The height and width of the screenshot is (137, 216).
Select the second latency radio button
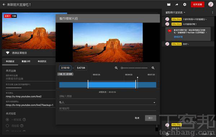coord(8,125)
